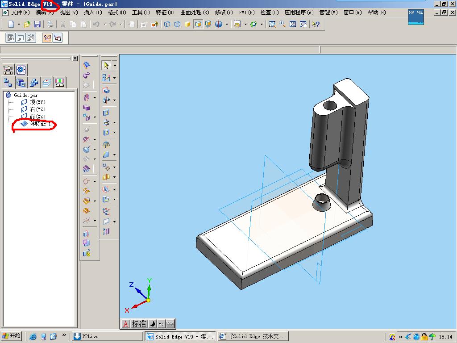Expand the Select tool dropdown arrow
Screen dimensions: 457x343
click(x=115, y=66)
